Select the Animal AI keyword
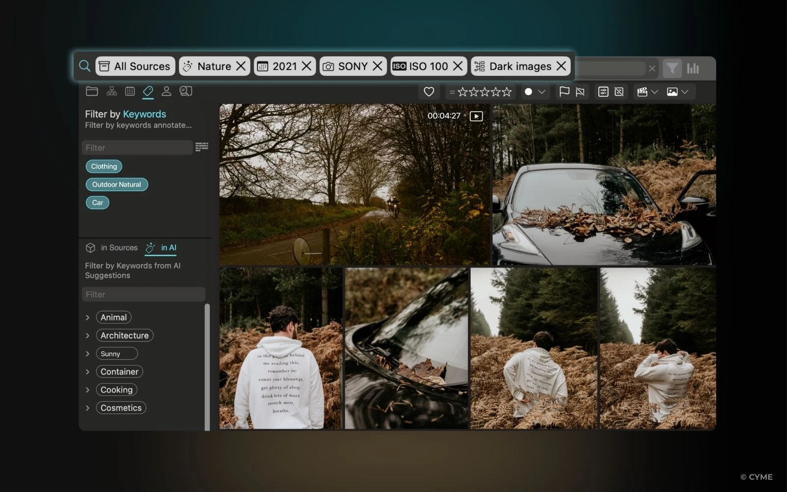The width and height of the screenshot is (787, 492). point(114,317)
